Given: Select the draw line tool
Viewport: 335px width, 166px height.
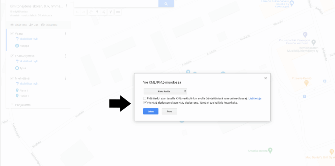Looking at the screenshot, I should pyautogui.click(x=104, y=12).
